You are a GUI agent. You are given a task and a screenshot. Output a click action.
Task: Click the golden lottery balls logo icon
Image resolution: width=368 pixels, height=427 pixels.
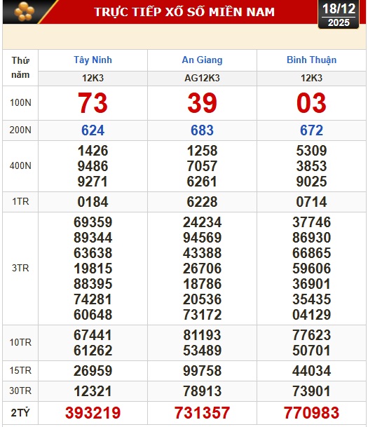(x=25, y=12)
